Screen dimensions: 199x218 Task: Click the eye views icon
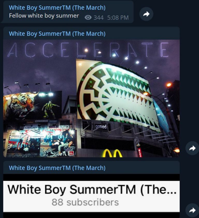pos(88,18)
